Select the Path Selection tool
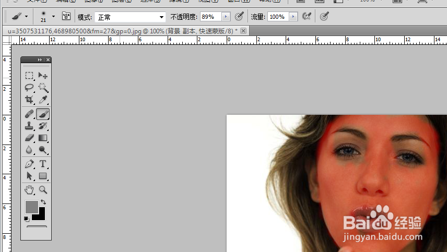Image resolution: width=447 pixels, height=252 pixels. click(x=29, y=176)
